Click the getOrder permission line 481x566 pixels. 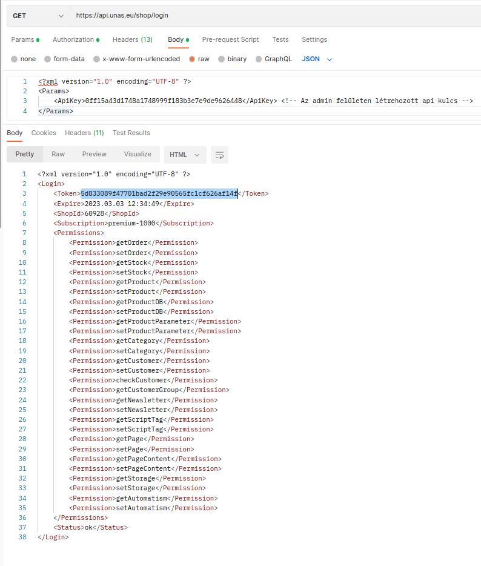(133, 243)
